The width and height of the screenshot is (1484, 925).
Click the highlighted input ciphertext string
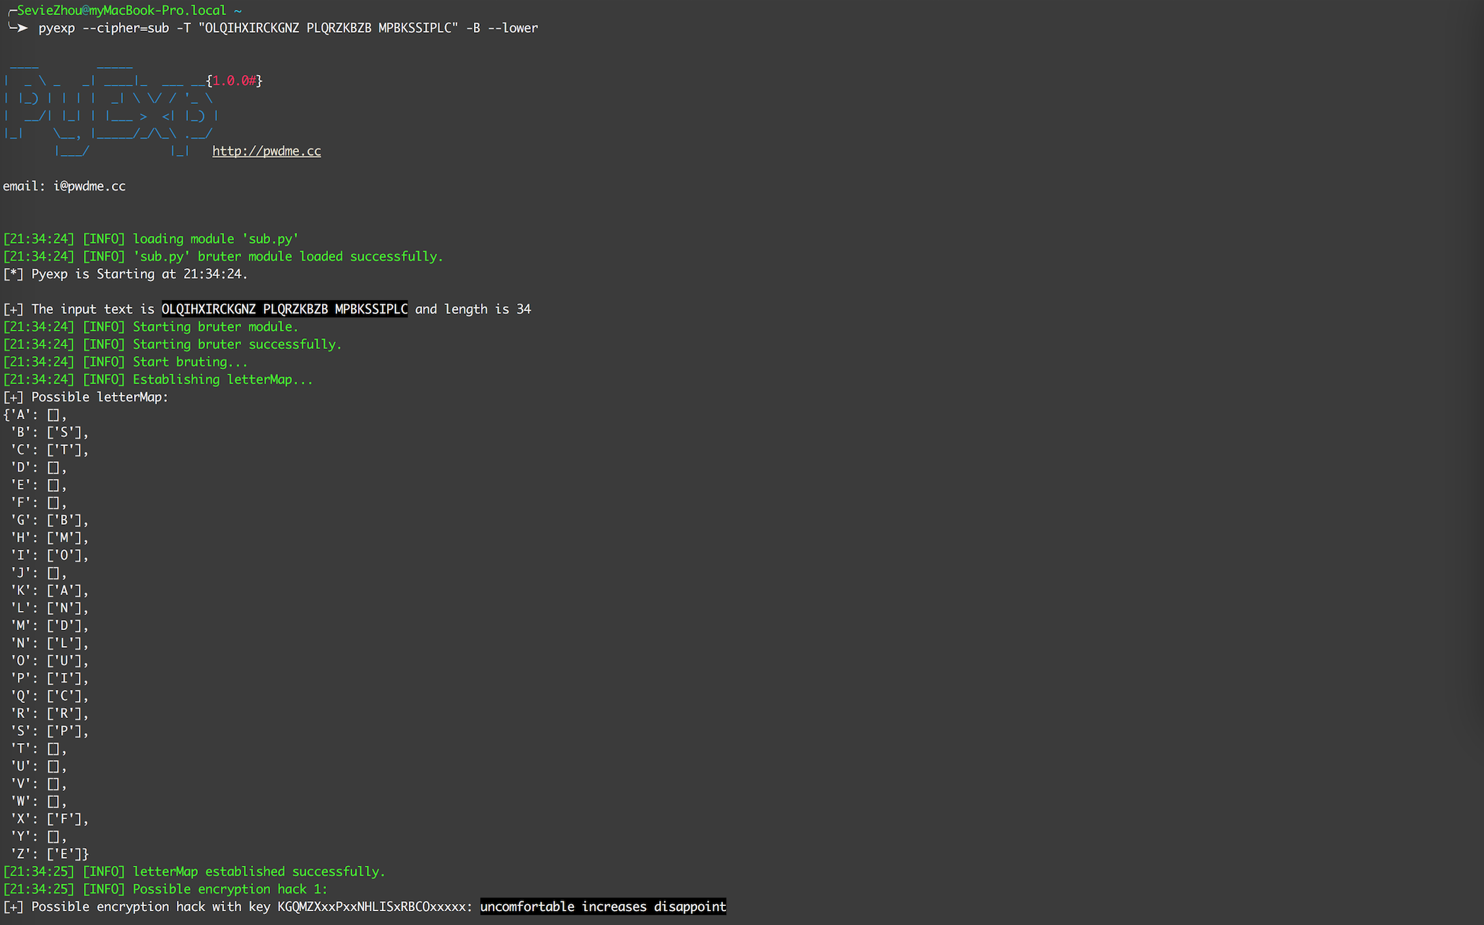pyautogui.click(x=284, y=309)
